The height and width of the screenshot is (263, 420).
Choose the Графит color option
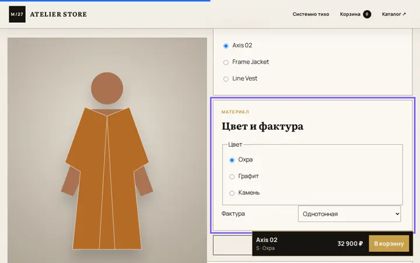pos(232,177)
